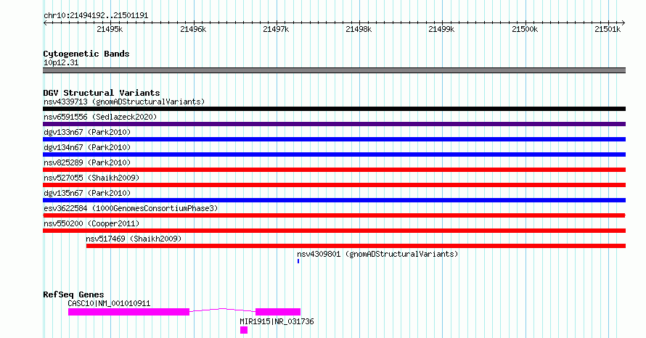Select the black nsv4339713 variant bar

pos(334,109)
